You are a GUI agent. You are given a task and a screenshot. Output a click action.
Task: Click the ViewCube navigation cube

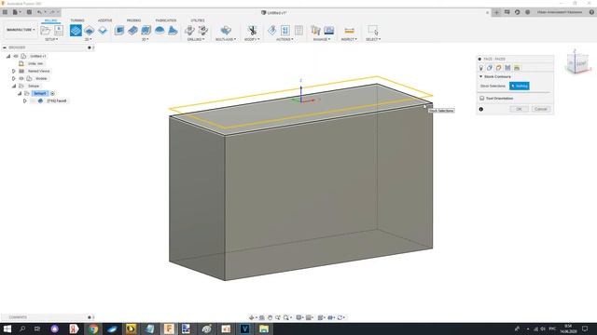pyautogui.click(x=577, y=63)
